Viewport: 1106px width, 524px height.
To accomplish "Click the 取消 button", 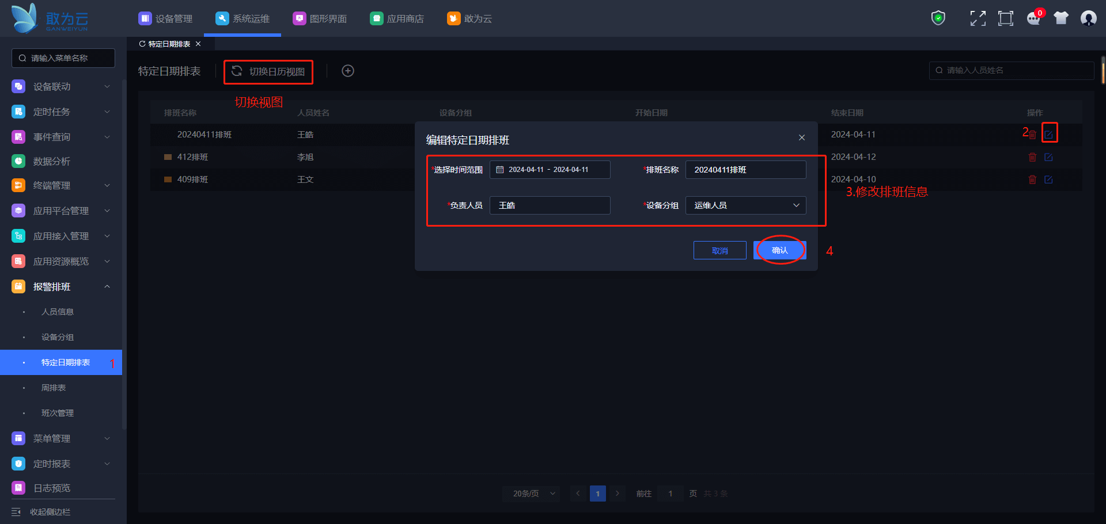I will tap(720, 250).
